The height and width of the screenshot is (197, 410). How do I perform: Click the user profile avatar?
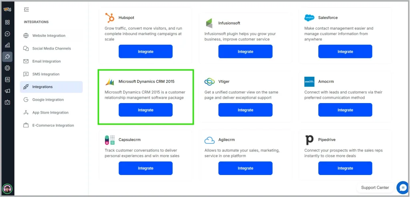[x=7, y=188]
